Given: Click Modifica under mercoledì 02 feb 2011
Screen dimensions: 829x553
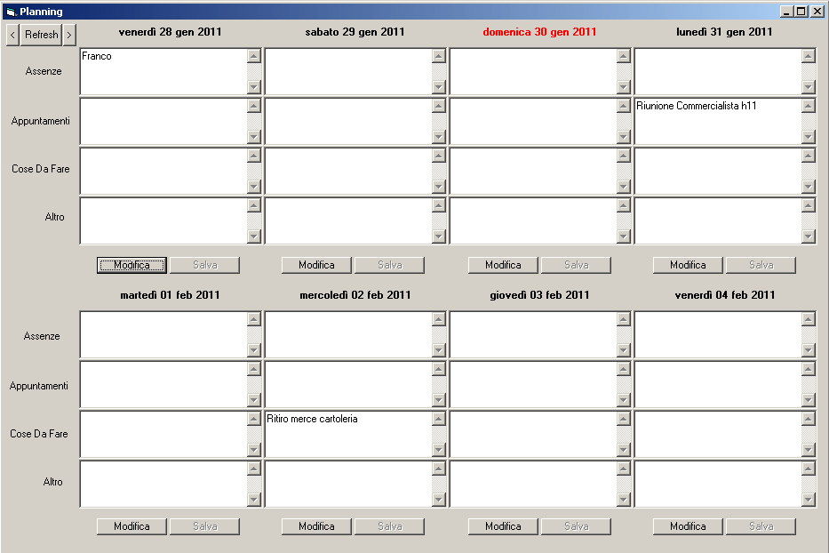Looking at the screenshot, I should click(x=316, y=526).
